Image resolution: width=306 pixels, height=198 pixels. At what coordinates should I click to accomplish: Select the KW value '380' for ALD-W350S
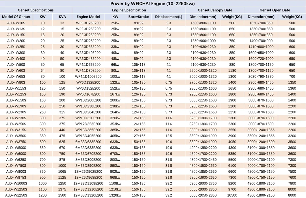coord(42,136)
